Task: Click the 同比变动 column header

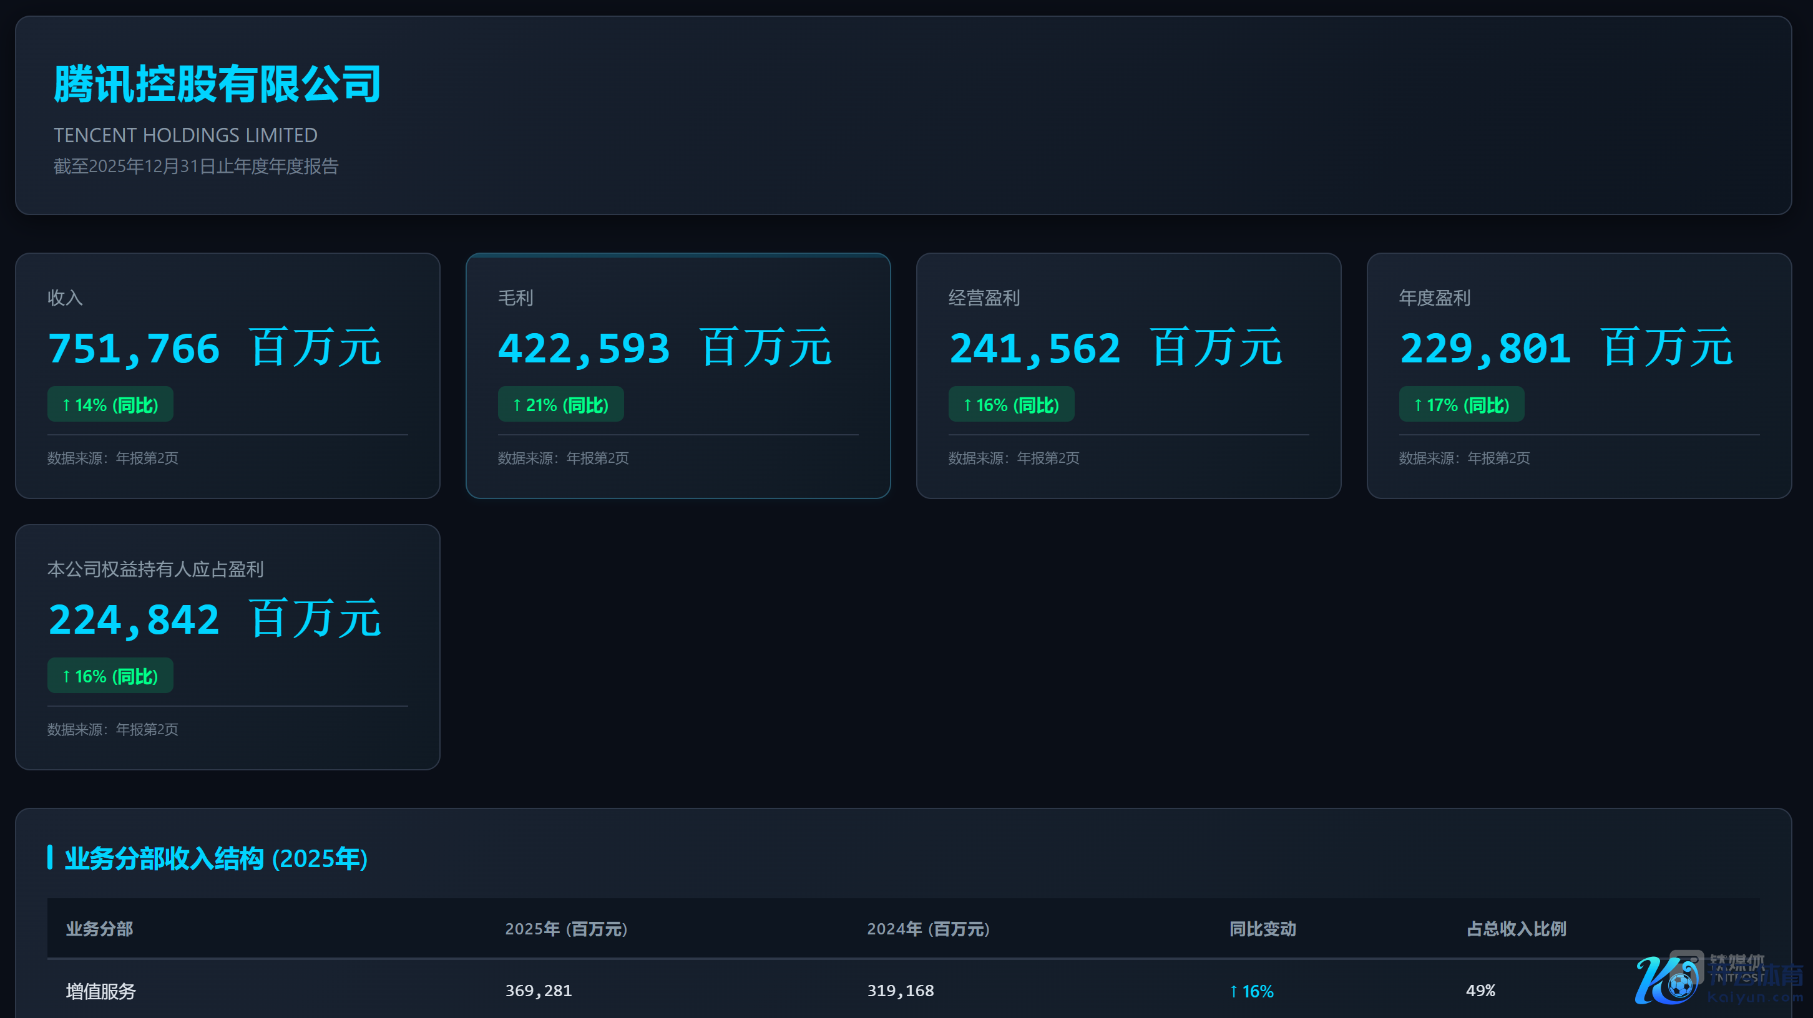Action: (1263, 929)
